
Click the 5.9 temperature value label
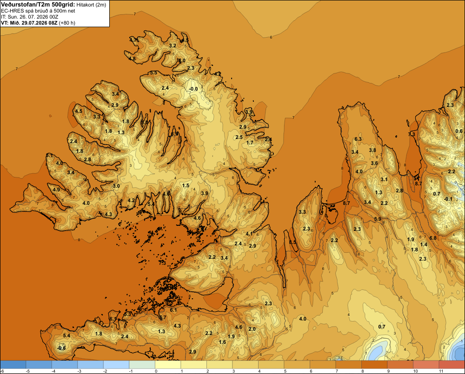coord(378,219)
